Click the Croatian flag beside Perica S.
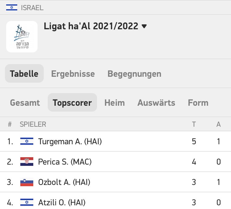 [x=26, y=162]
